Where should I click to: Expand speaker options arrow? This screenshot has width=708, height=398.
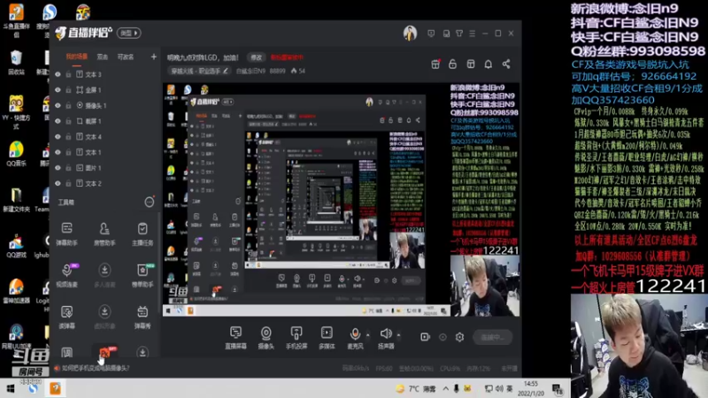tap(399, 335)
